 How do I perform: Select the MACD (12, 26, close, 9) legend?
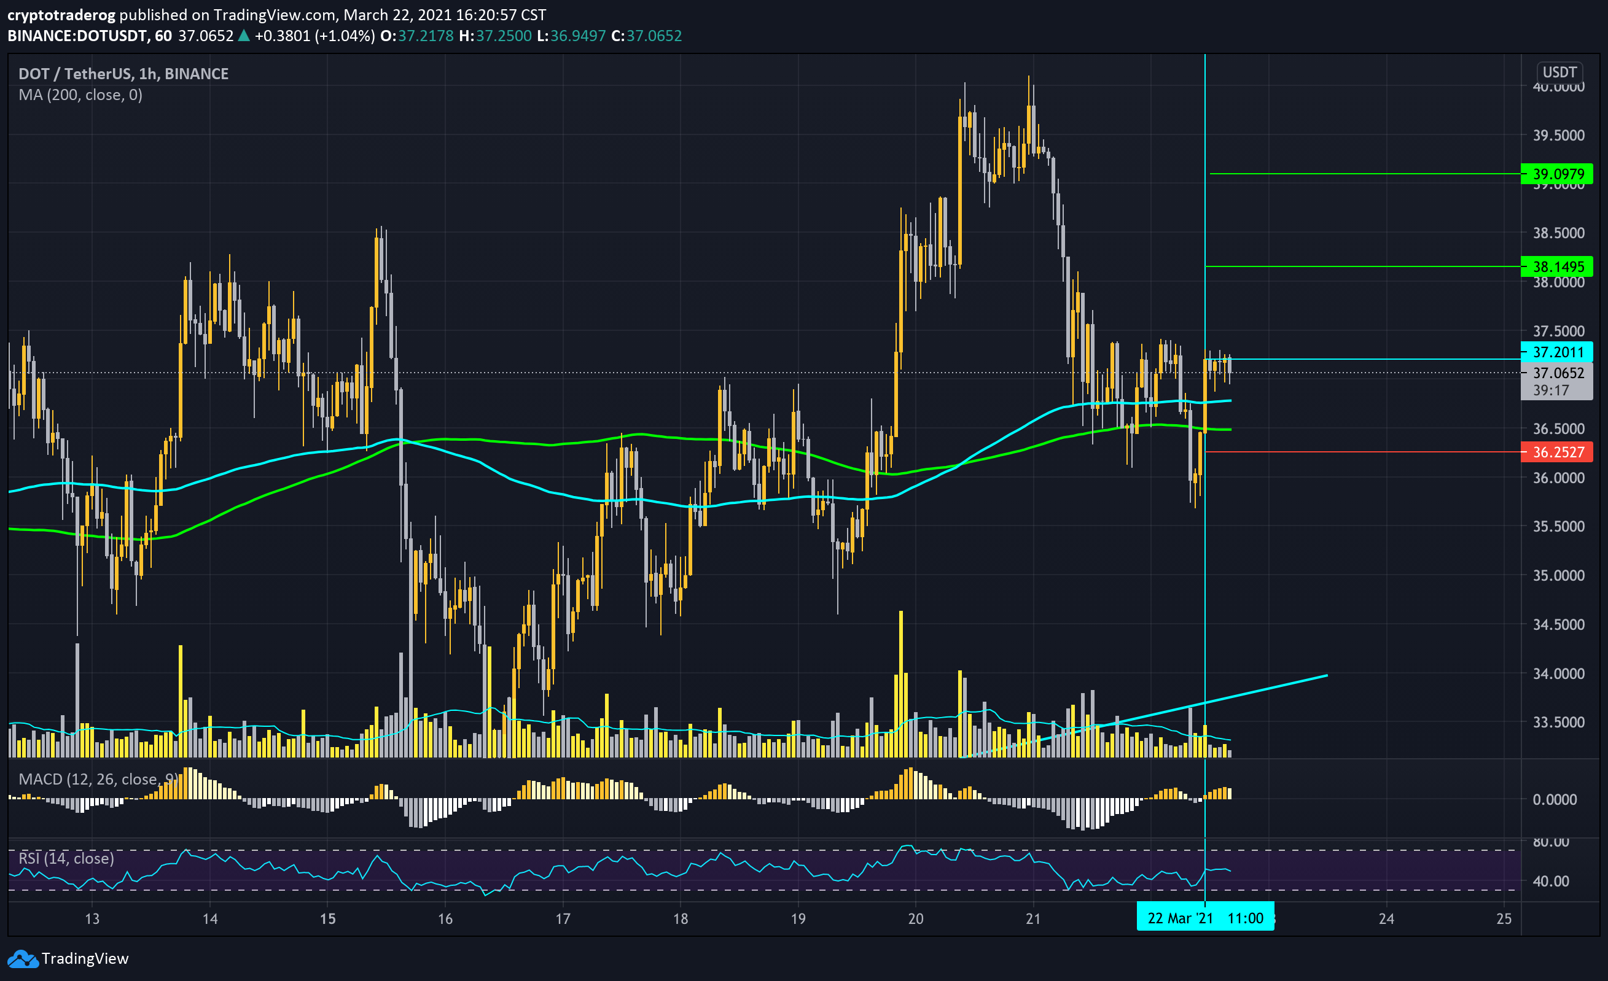[98, 780]
